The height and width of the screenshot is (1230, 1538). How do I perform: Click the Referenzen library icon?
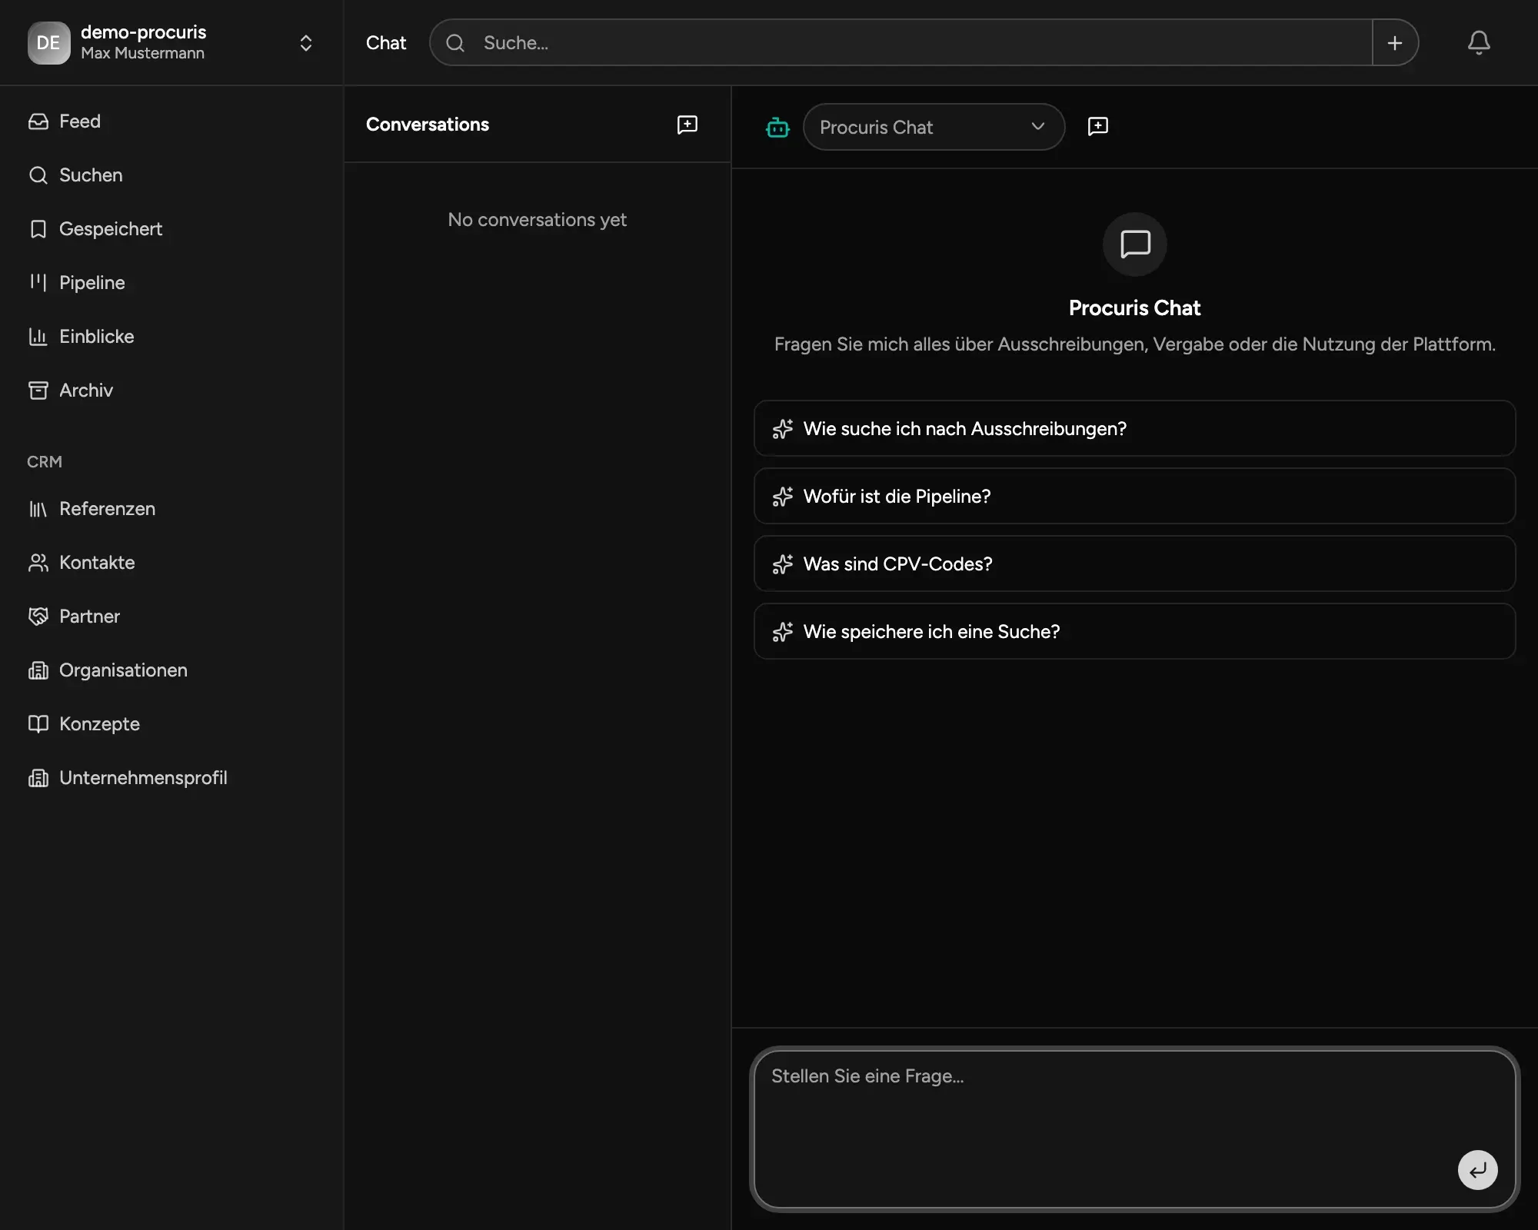coord(38,509)
